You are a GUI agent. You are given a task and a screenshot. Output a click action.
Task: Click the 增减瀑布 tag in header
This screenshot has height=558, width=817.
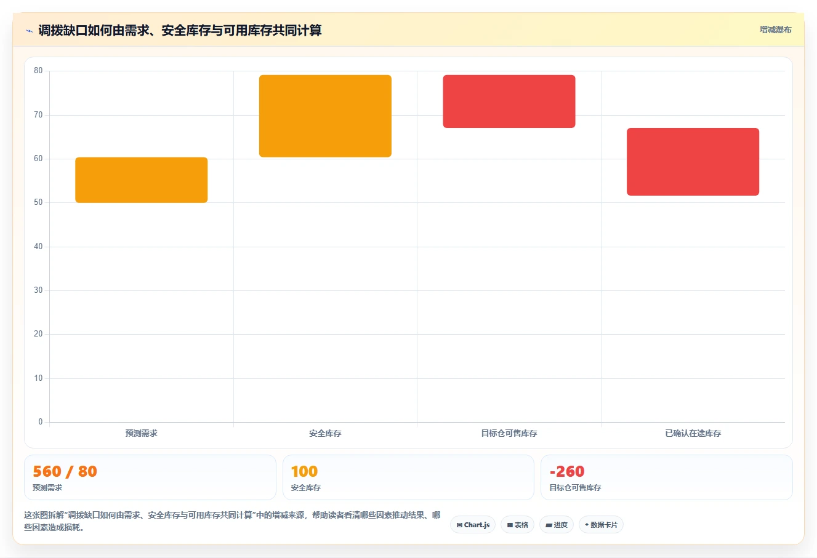click(x=775, y=30)
